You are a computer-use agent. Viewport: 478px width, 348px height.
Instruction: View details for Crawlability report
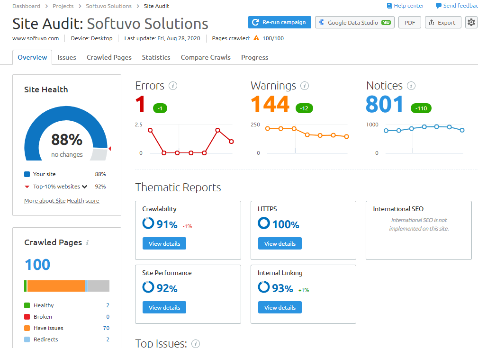click(164, 243)
